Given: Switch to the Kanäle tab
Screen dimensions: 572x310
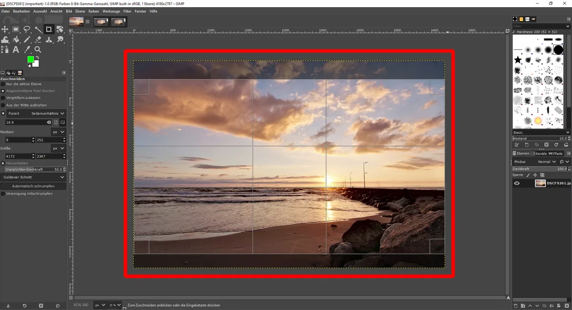Looking at the screenshot, I should [x=539, y=153].
